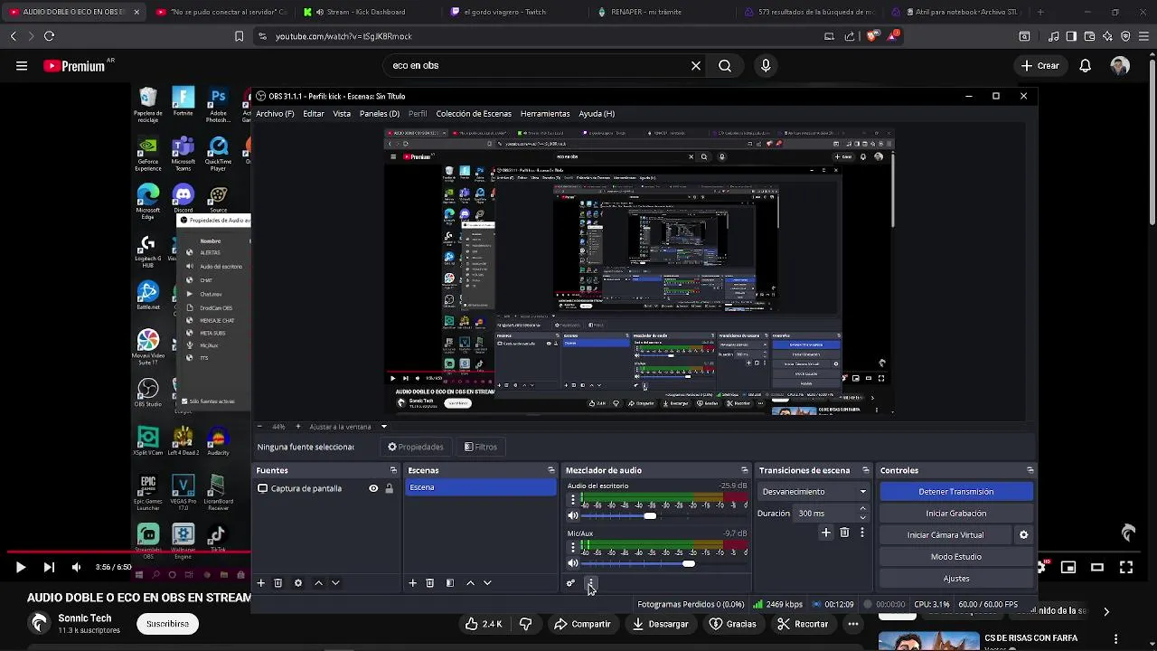1157x651 pixels.
Task: Edit Duración 300 ms field
Action: 824,514
